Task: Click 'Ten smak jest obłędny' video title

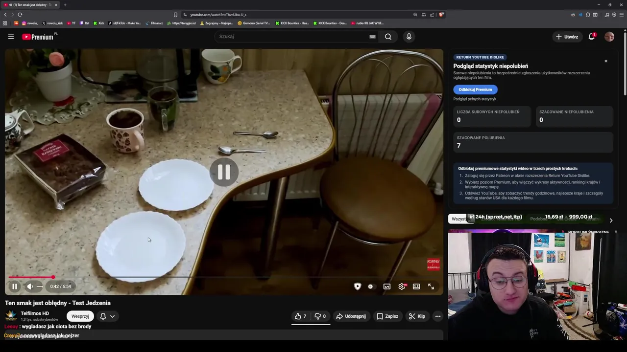Action: tap(58, 303)
